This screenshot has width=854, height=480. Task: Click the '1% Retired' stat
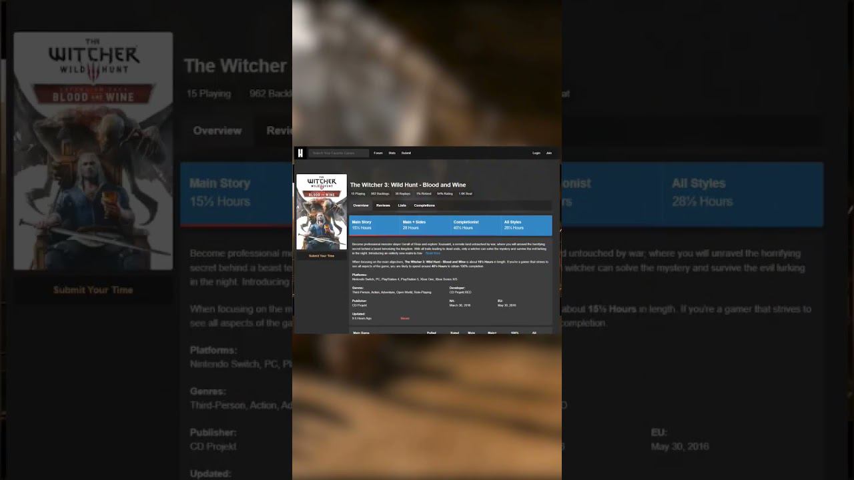[424, 194]
